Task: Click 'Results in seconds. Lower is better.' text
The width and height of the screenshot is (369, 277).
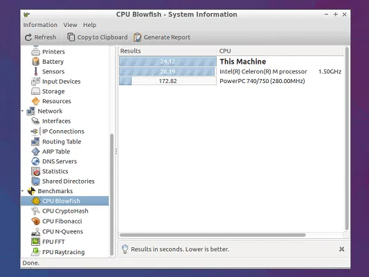Action: (x=180, y=249)
